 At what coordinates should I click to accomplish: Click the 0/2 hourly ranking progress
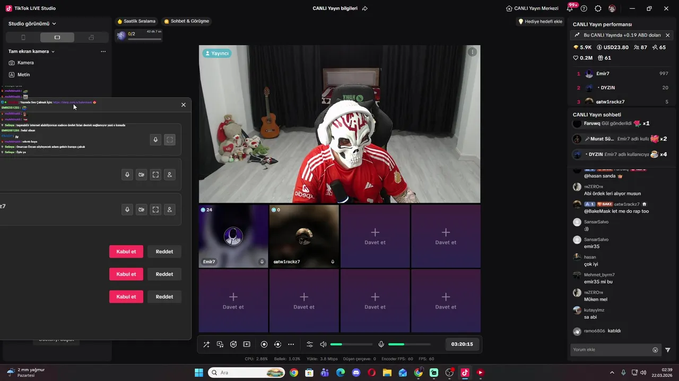[139, 35]
